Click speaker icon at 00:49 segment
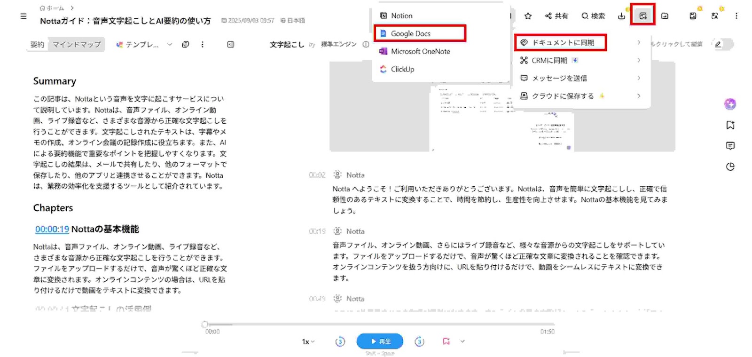The height and width of the screenshot is (357, 752). pos(337,299)
